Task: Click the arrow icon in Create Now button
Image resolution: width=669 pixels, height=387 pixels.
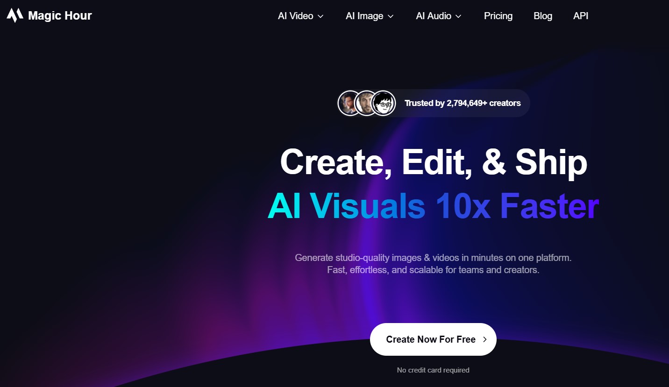Action: (x=484, y=339)
